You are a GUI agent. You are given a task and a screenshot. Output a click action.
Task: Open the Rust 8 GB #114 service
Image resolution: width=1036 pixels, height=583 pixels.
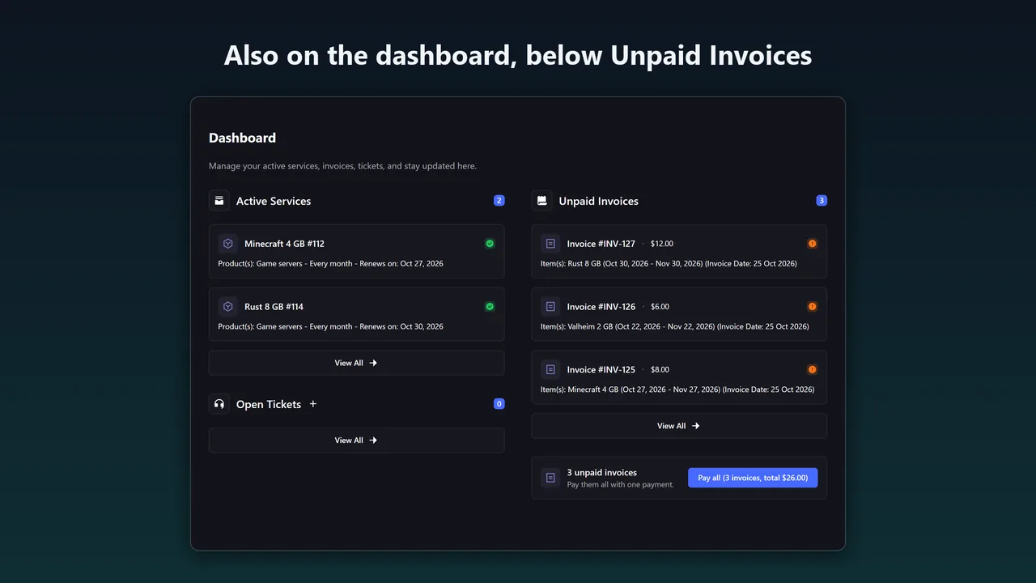pos(356,315)
